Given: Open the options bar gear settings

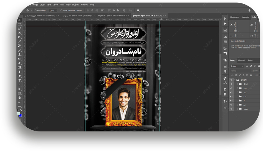Looking at the screenshot, I should tap(138, 10).
